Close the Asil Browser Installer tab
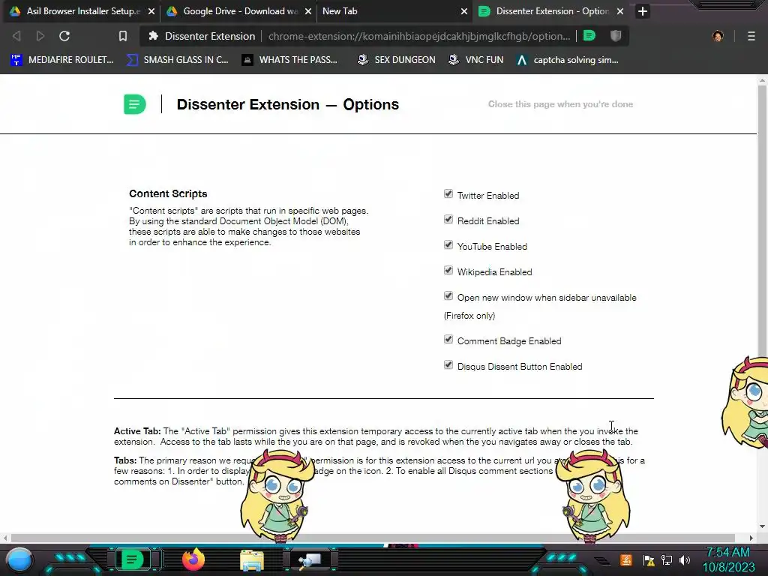Image resolution: width=768 pixels, height=576 pixels. pos(151,11)
